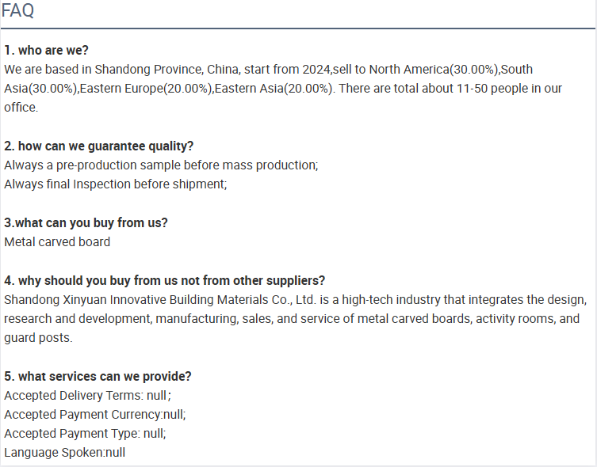Image resolution: width=597 pixels, height=467 pixels.
Task: Click the "11-50 people" phrase
Action: coord(492,89)
